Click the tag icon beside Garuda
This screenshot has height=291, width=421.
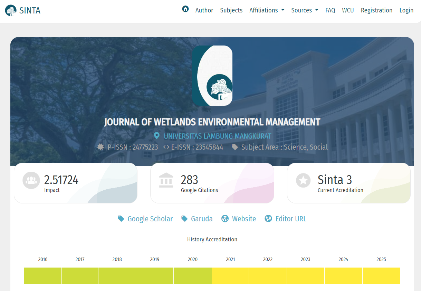click(x=185, y=219)
